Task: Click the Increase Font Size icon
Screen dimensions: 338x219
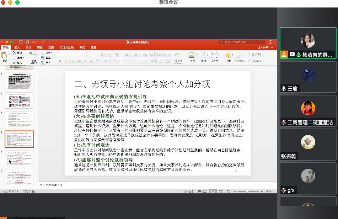Action: click(103, 54)
